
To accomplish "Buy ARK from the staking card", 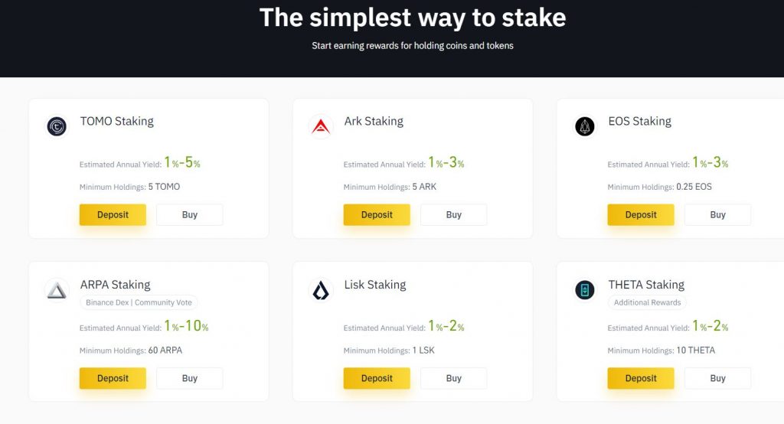I will pos(453,214).
